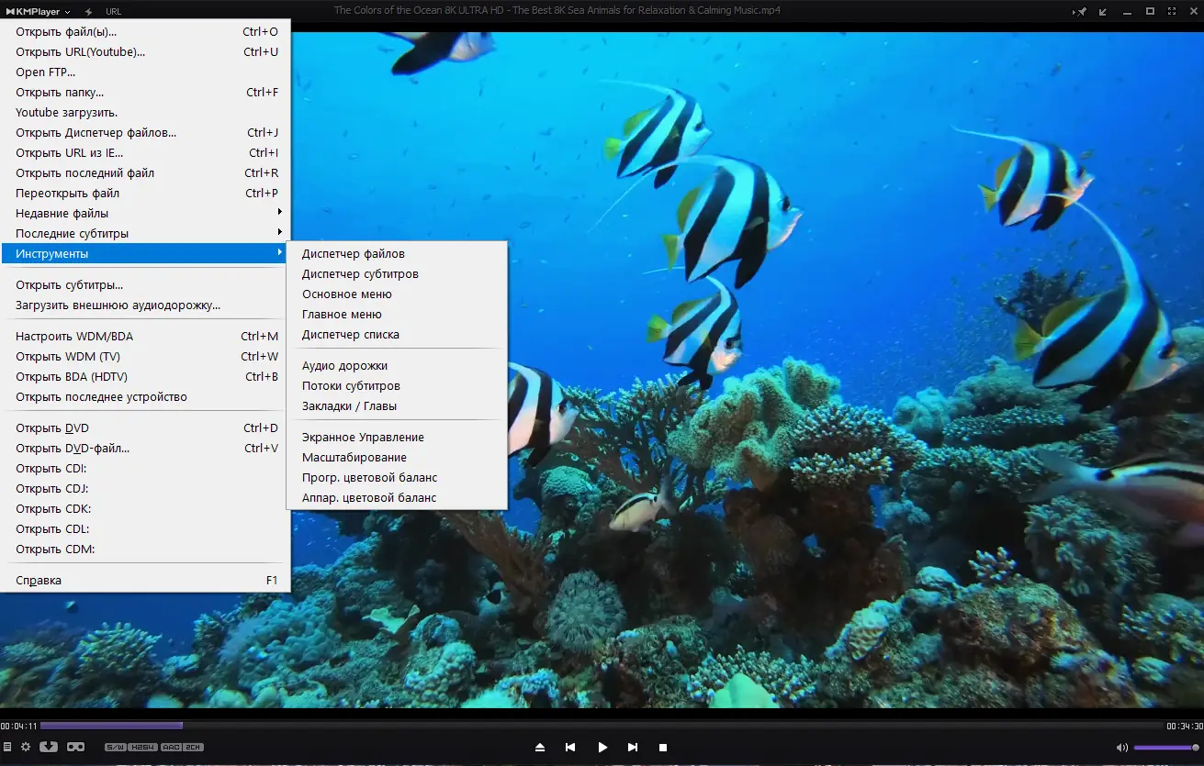
Task: Click the S/W decoder badge
Action: click(x=116, y=748)
